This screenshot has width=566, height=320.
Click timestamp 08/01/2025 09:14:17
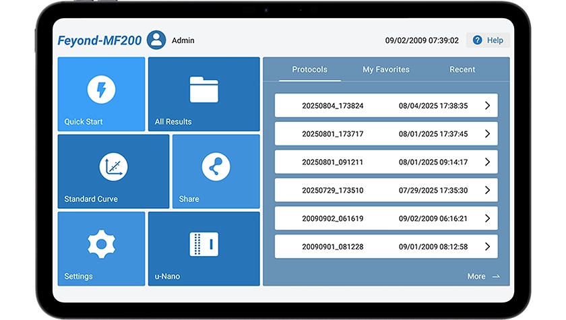[433, 162]
